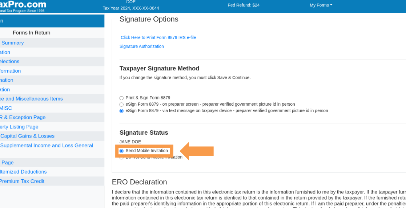Open R & Exception Page item
The height and width of the screenshot is (208, 406).
pos(23,118)
